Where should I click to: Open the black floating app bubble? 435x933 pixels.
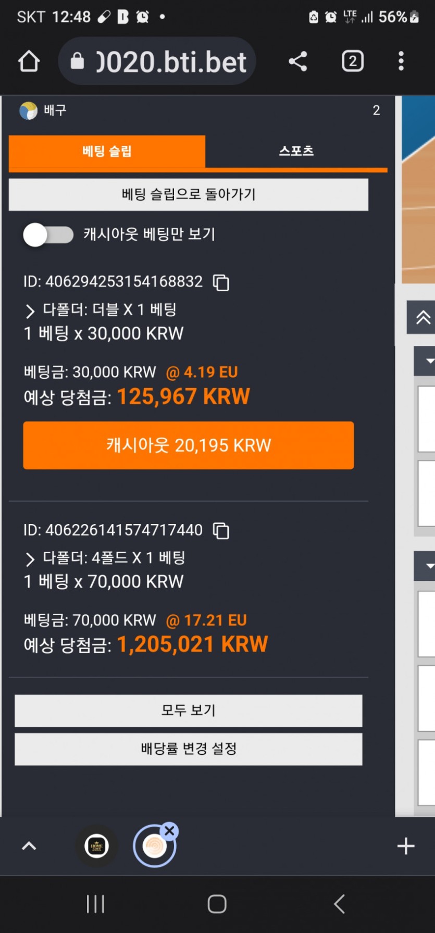tap(96, 845)
